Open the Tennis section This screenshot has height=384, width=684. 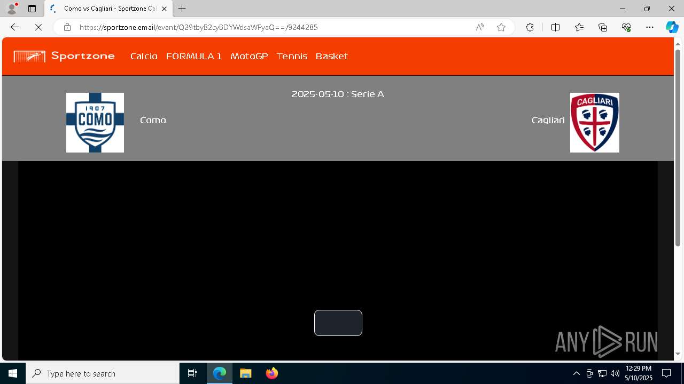[x=292, y=56]
